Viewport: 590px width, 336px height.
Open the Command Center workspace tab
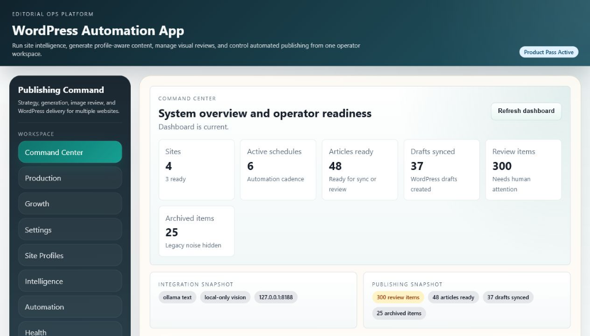[x=70, y=152]
